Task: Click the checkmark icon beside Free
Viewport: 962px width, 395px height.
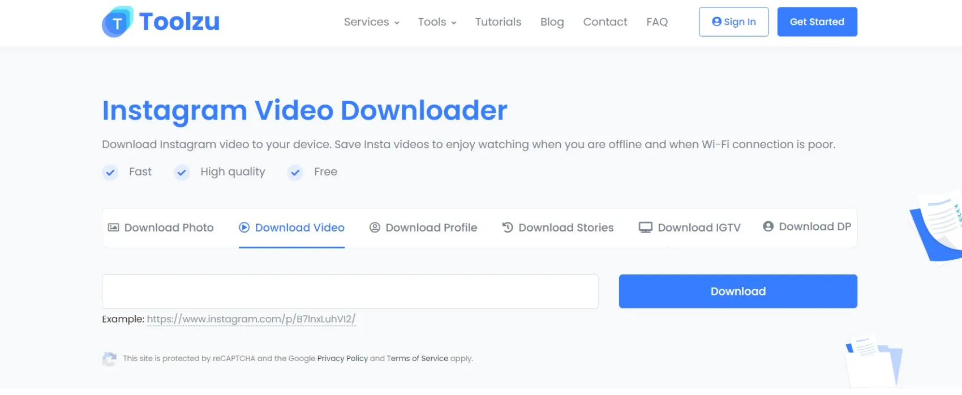Action: tap(295, 173)
